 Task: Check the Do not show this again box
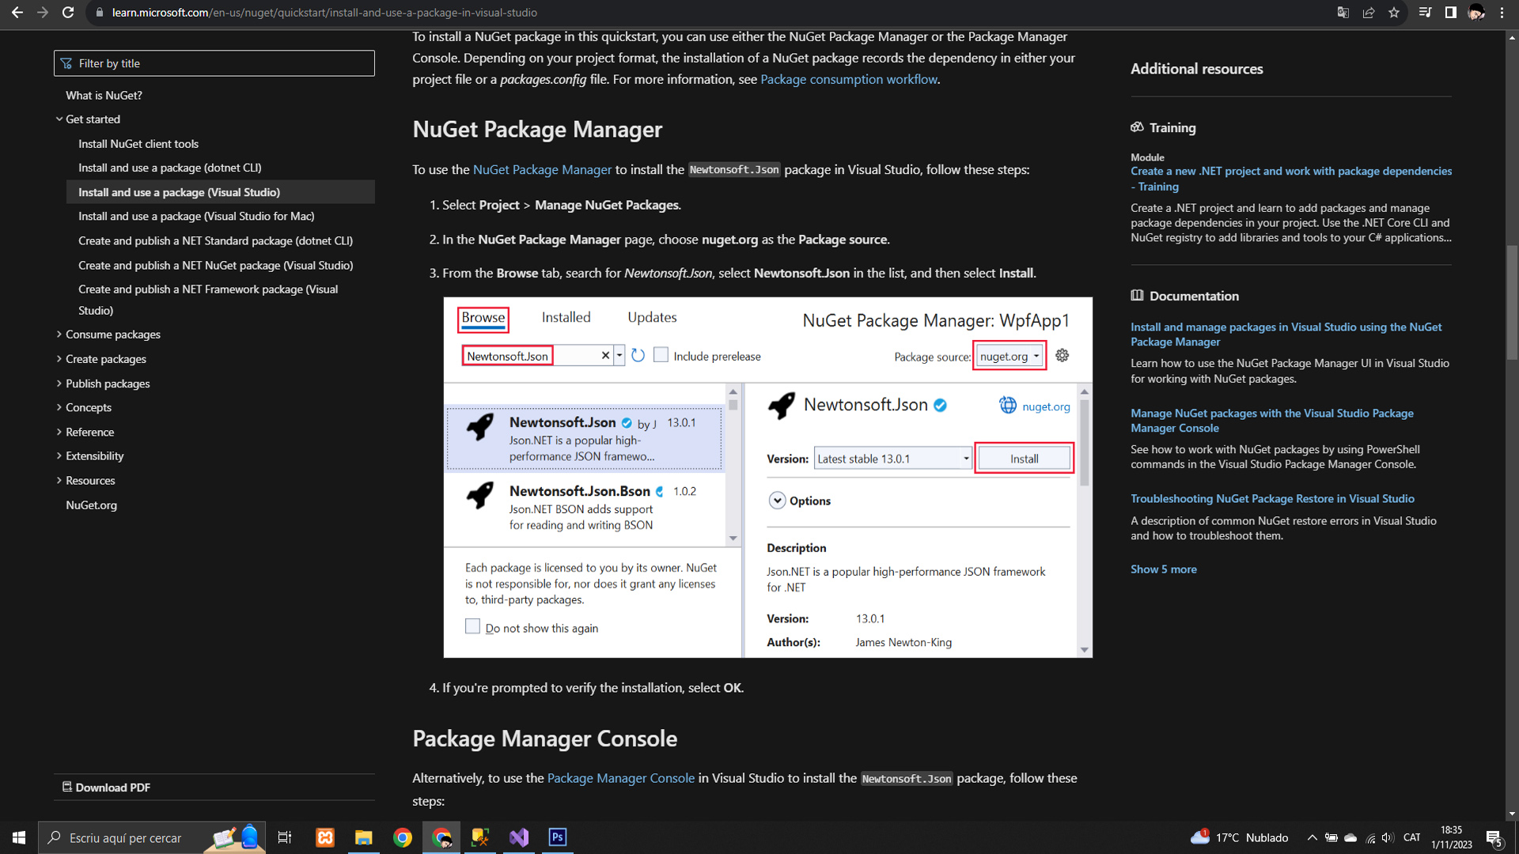(472, 626)
